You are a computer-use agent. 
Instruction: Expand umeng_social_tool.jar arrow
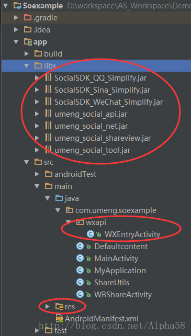(37, 150)
